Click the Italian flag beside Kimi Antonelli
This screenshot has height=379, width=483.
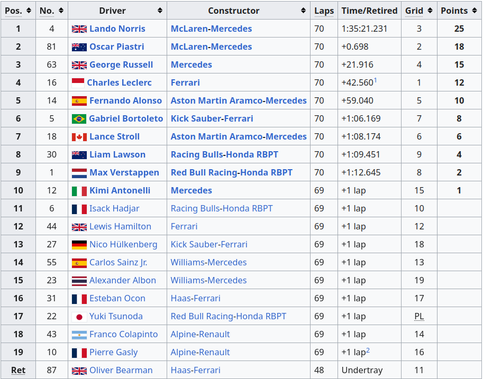click(79, 191)
